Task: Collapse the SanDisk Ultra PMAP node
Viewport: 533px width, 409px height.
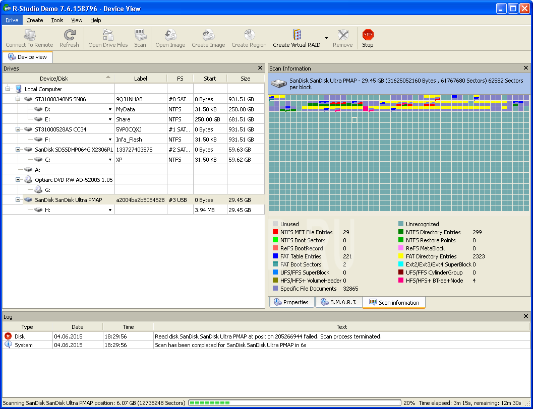Action: coord(18,200)
